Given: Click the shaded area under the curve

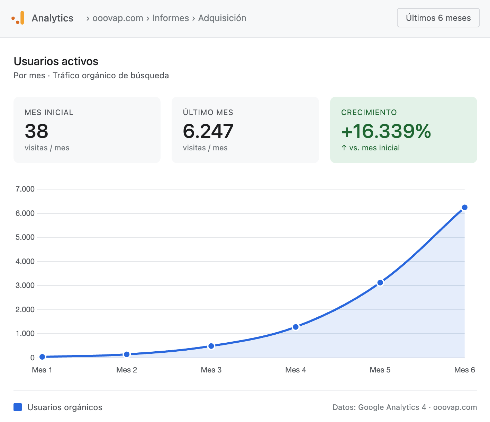Looking at the screenshot, I should (x=398, y=329).
